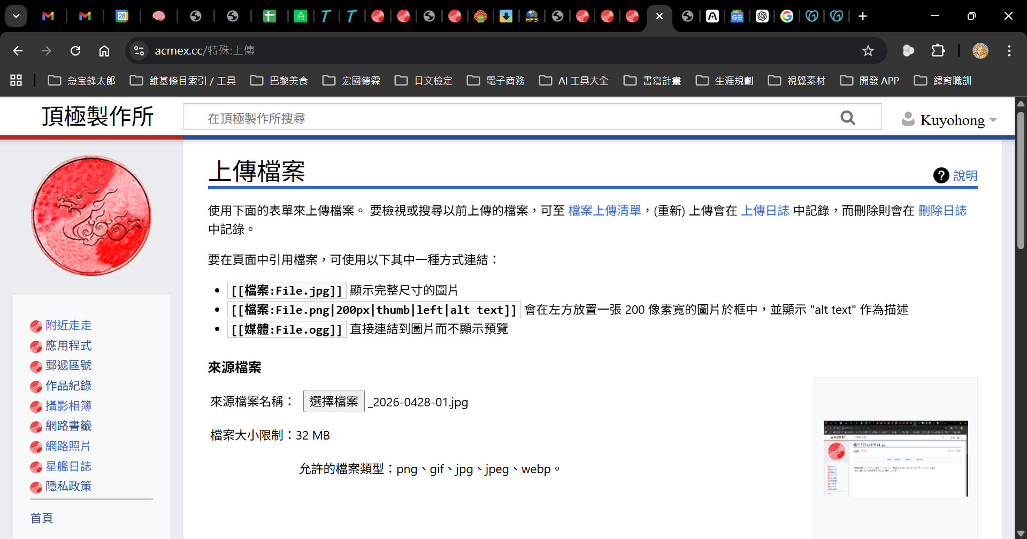The image size is (1027, 539).
Task: Open the 檔案上傳清單 link
Action: click(604, 211)
